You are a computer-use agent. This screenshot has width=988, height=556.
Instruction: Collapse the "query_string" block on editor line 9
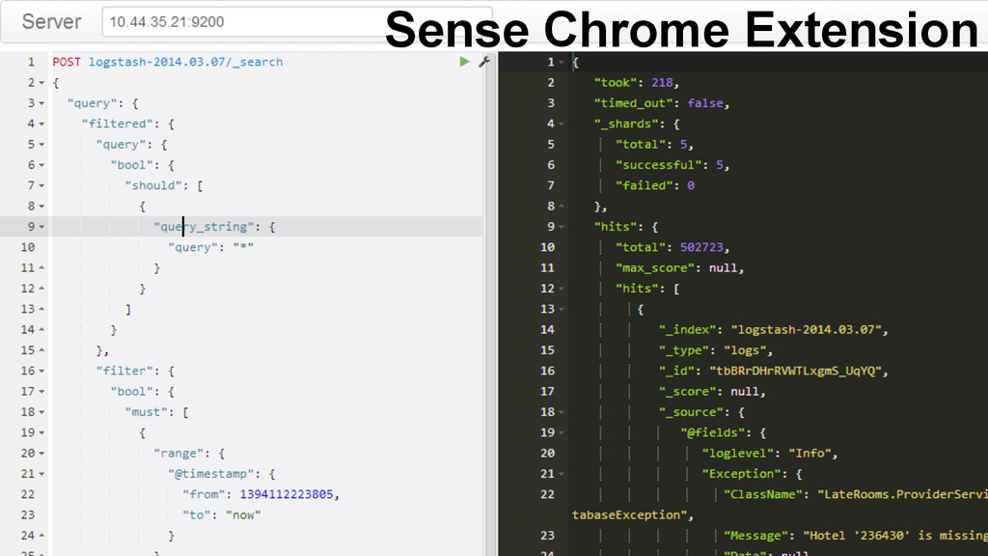click(x=41, y=227)
